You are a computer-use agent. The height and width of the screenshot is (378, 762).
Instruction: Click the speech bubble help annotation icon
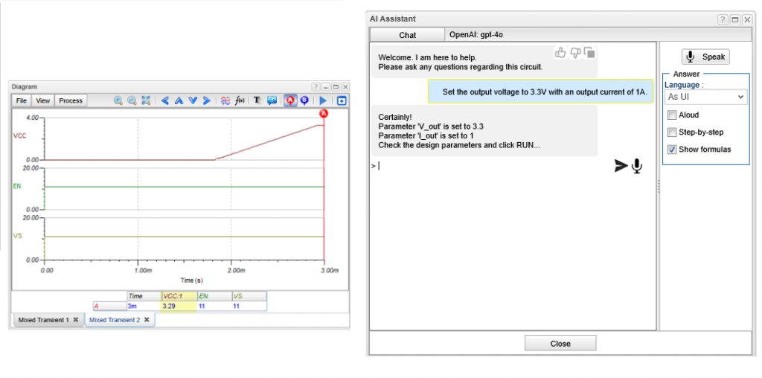pos(272,100)
